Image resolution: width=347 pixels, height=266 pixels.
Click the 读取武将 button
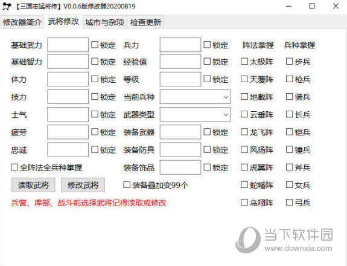point(33,185)
